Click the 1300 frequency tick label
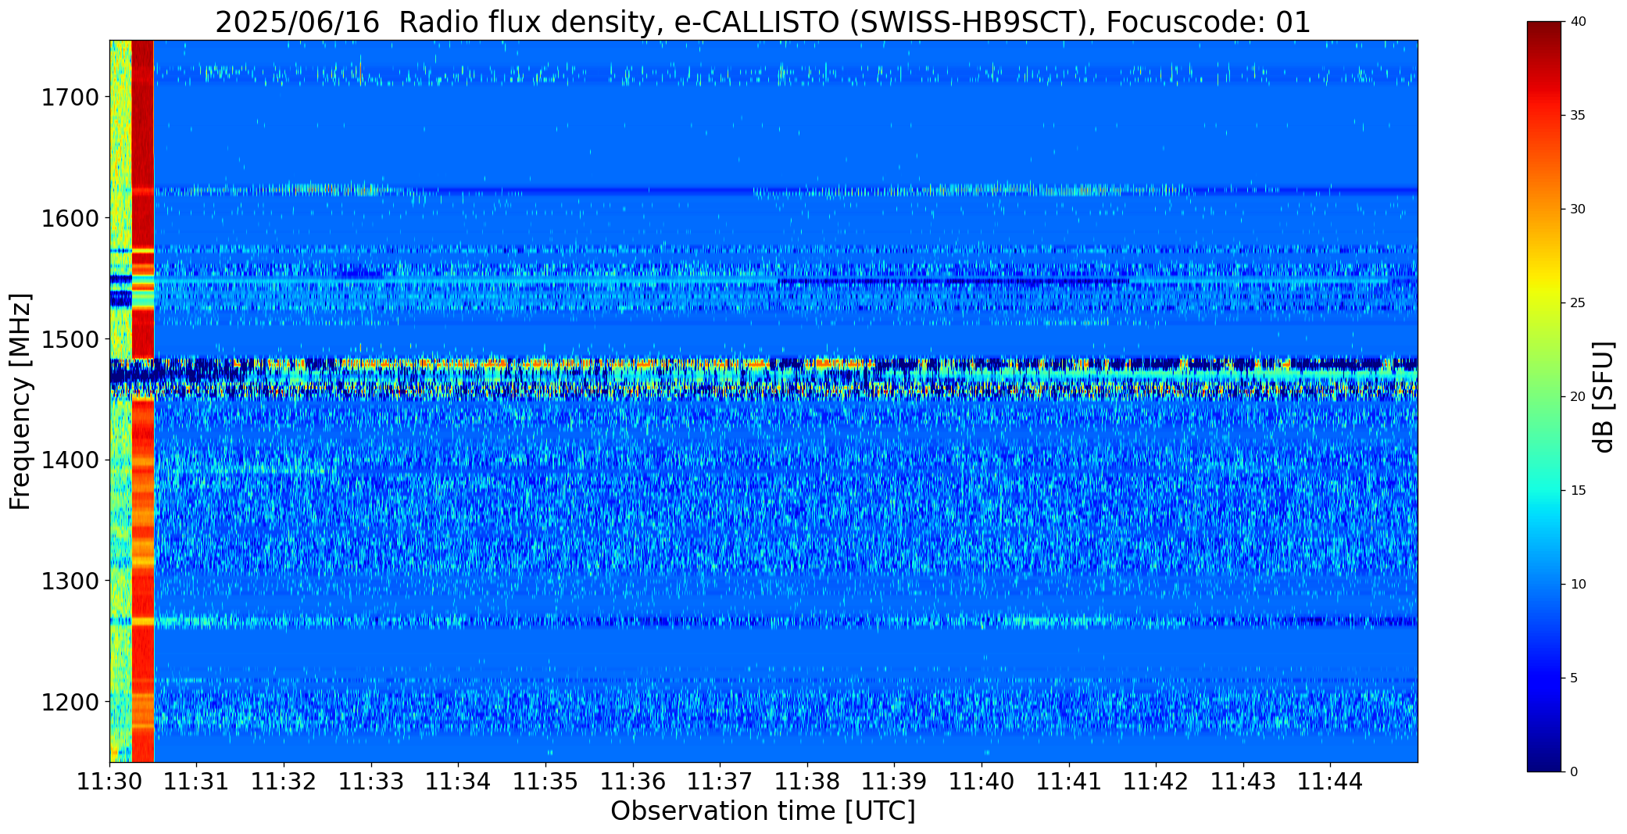This screenshot has width=1627, height=834. pyautogui.click(x=70, y=582)
